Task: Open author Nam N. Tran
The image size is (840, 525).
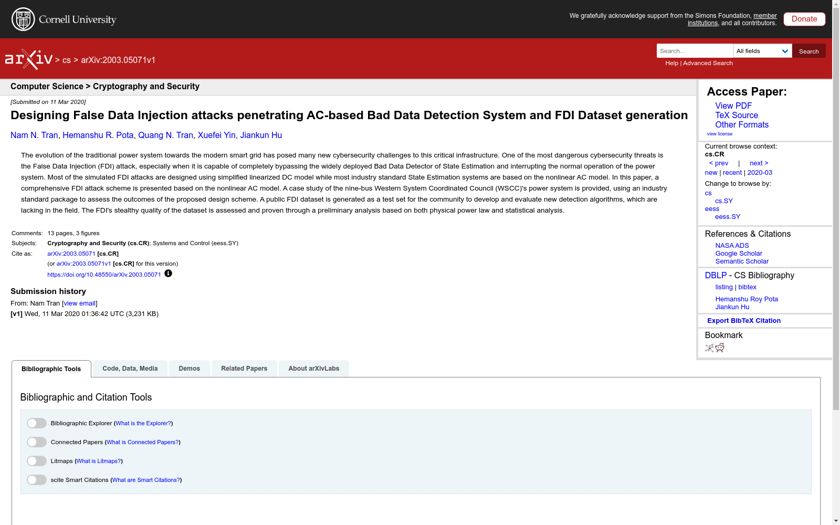Action: [x=34, y=135]
